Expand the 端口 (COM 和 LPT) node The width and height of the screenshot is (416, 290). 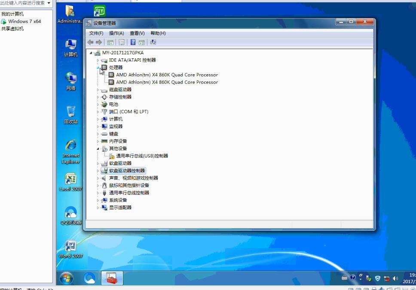click(x=98, y=112)
